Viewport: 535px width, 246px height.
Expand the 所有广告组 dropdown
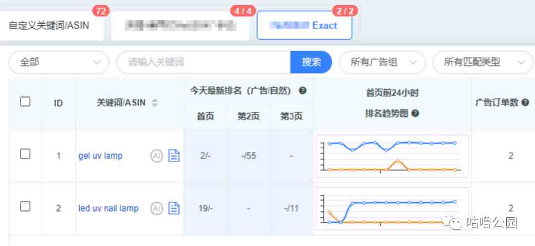[382, 62]
